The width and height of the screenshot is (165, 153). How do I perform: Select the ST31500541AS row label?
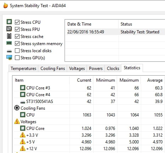39,102
